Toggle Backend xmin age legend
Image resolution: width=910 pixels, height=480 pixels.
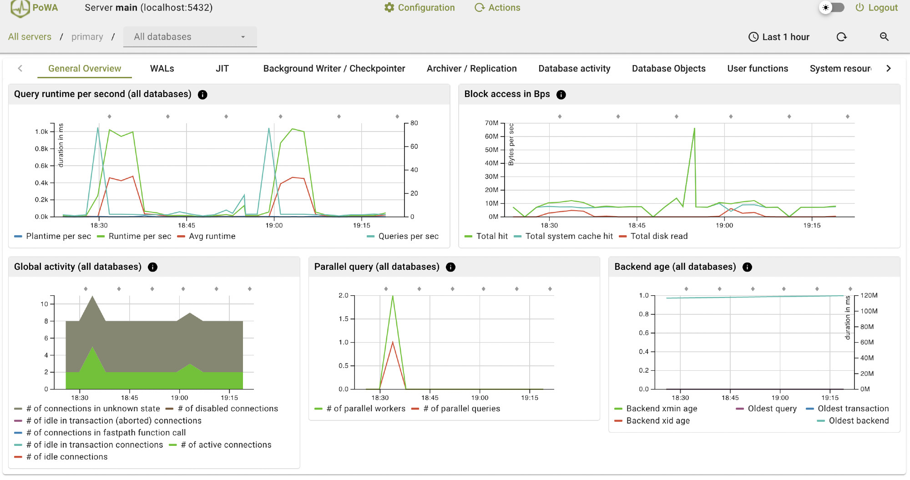point(656,409)
